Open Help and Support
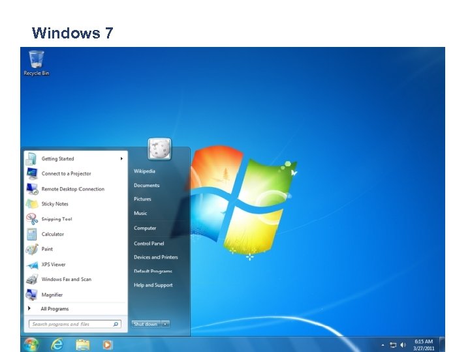Viewport: 470px width, 352px height. [153, 285]
